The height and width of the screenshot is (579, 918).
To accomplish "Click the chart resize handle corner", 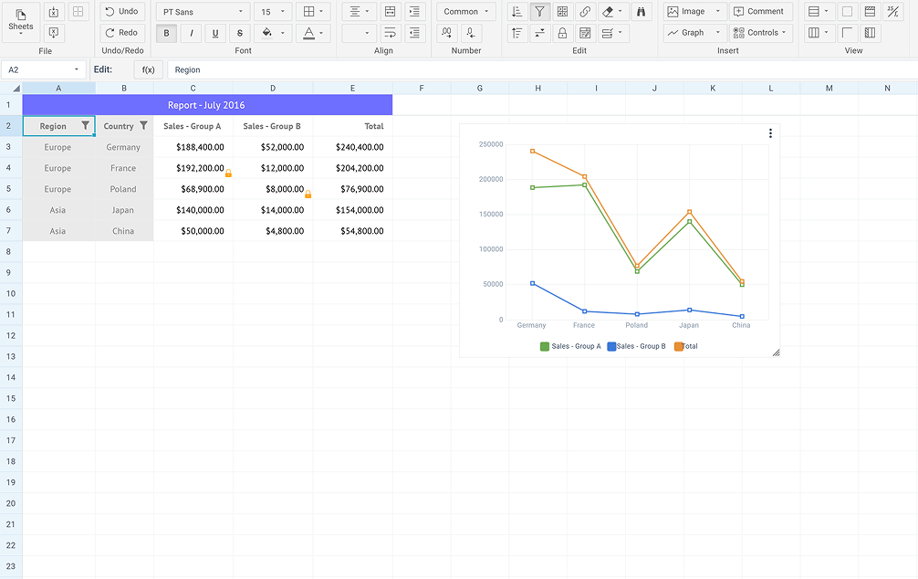I will (776, 353).
